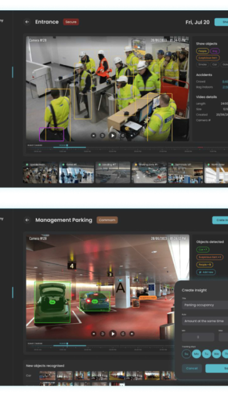The width and height of the screenshot is (228, 399).
Task: Enable the Smoke object filter chip
Action: pos(202,64)
